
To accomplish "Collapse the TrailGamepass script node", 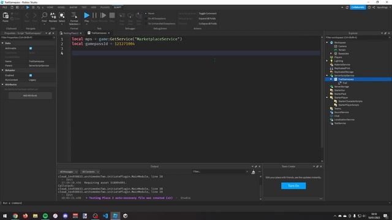I will point(331,79).
